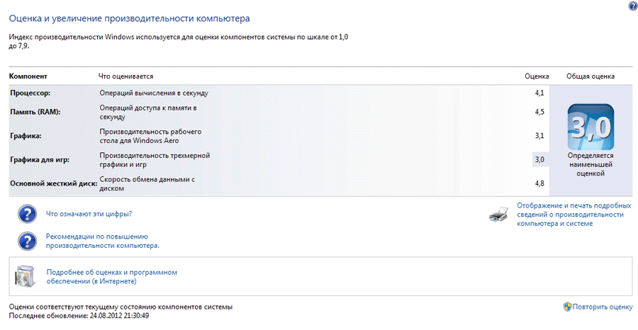The image size is (638, 330).
Task: Click the large 3,0 base score badge
Action: tap(590, 127)
